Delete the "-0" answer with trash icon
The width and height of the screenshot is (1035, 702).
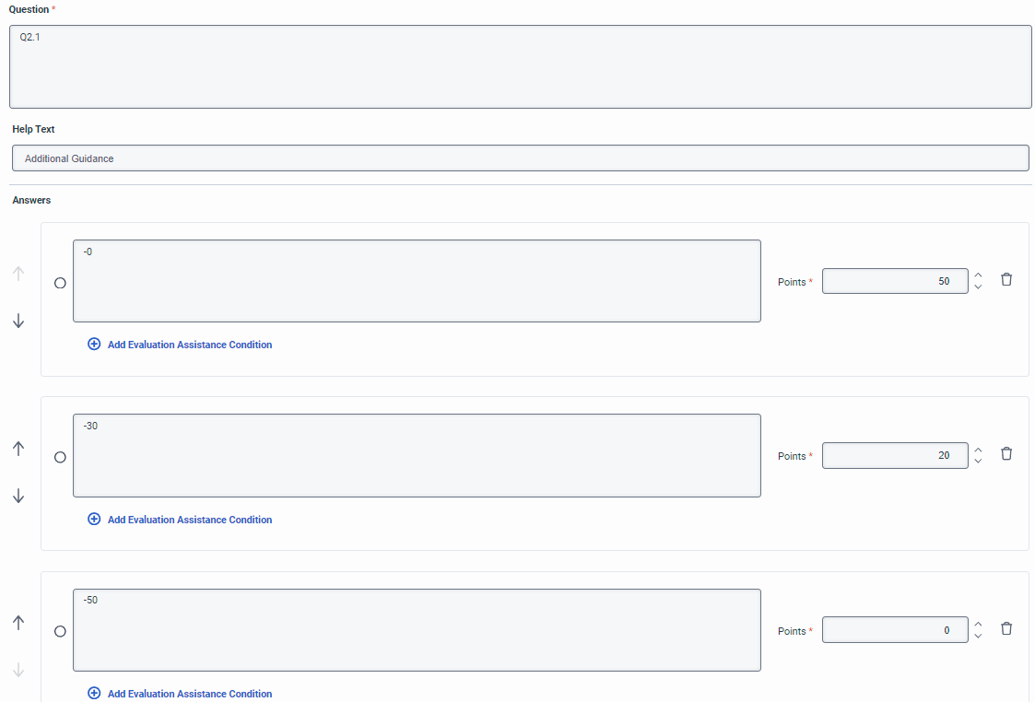(1006, 279)
